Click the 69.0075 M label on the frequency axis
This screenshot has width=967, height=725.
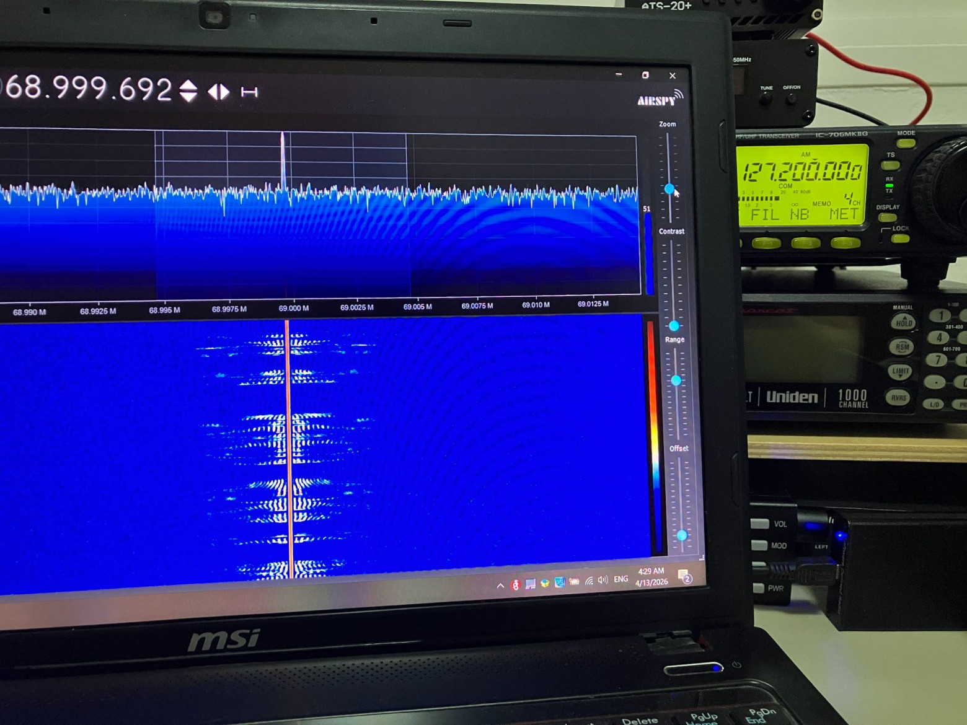coord(477,306)
